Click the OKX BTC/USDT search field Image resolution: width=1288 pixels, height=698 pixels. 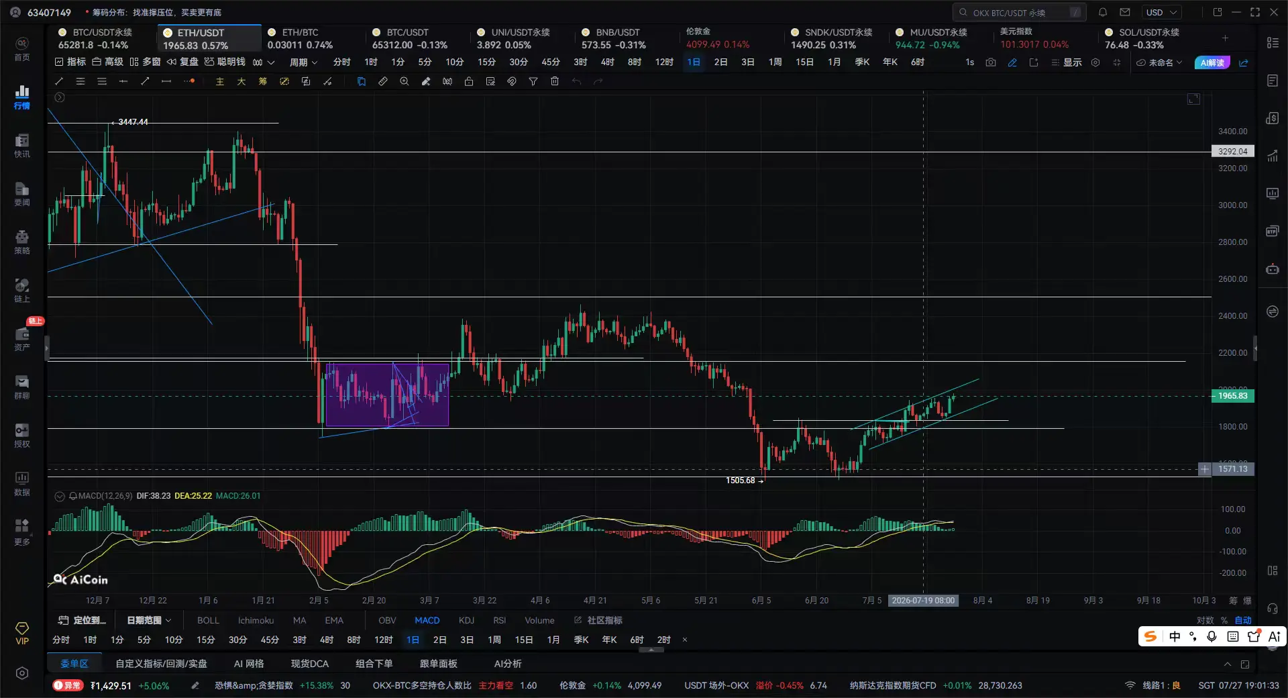(x=1018, y=12)
